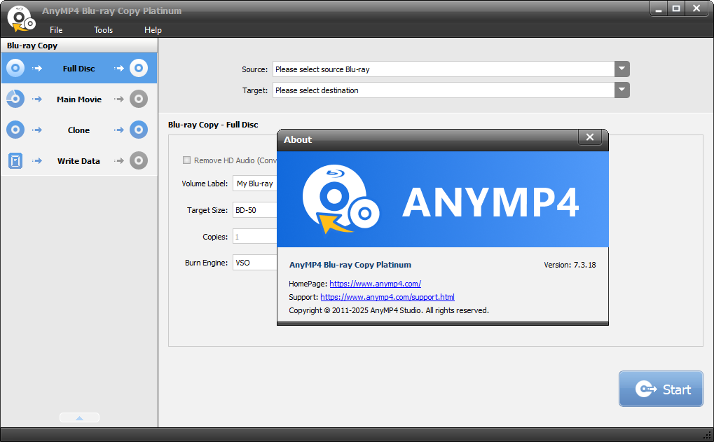Click the Full Disc target disc icon

click(139, 68)
